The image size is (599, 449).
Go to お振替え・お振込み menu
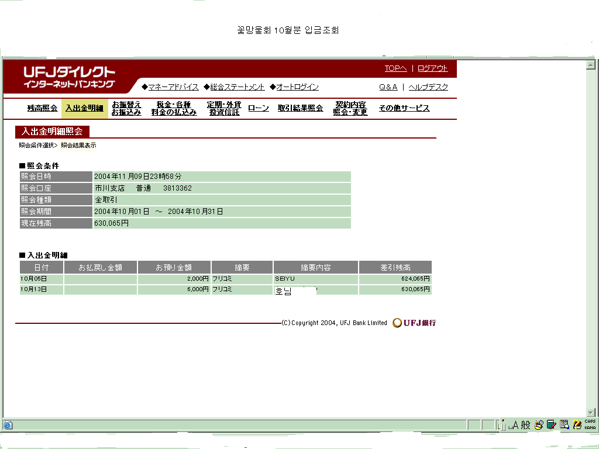click(126, 108)
